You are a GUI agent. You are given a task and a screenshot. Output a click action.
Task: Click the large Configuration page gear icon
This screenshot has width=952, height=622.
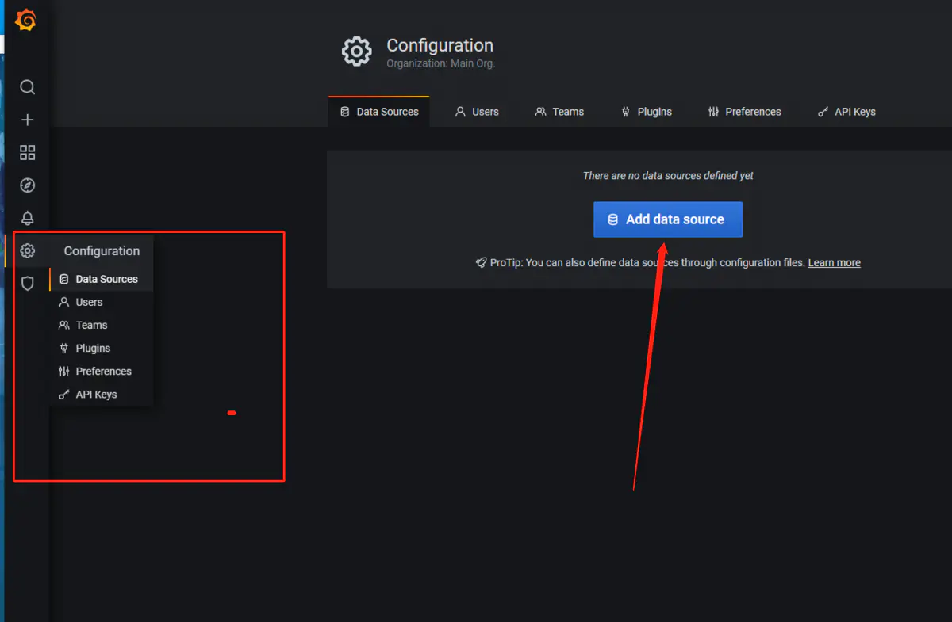click(357, 52)
